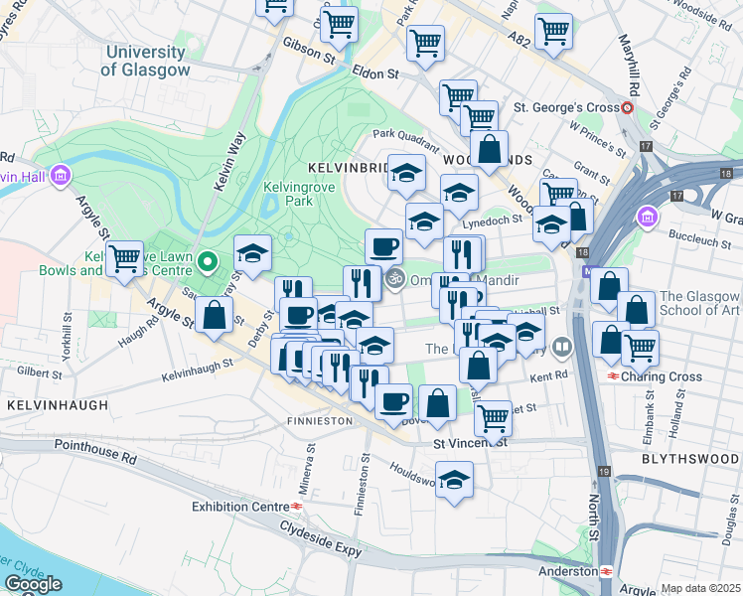Open the museum pin near Buccleuch St
The width and height of the screenshot is (743, 596).
[x=648, y=218]
